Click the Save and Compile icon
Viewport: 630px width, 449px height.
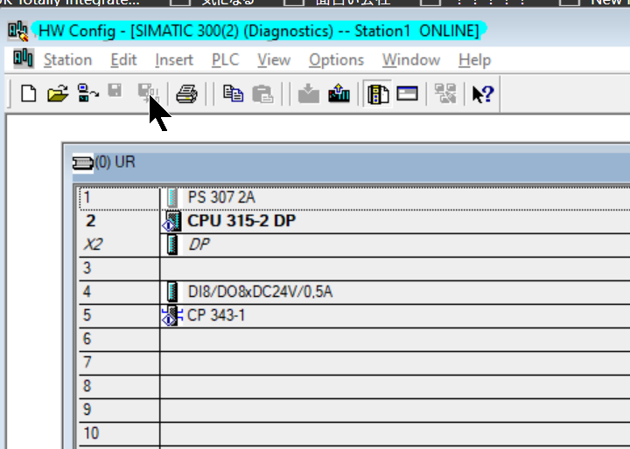(x=147, y=93)
